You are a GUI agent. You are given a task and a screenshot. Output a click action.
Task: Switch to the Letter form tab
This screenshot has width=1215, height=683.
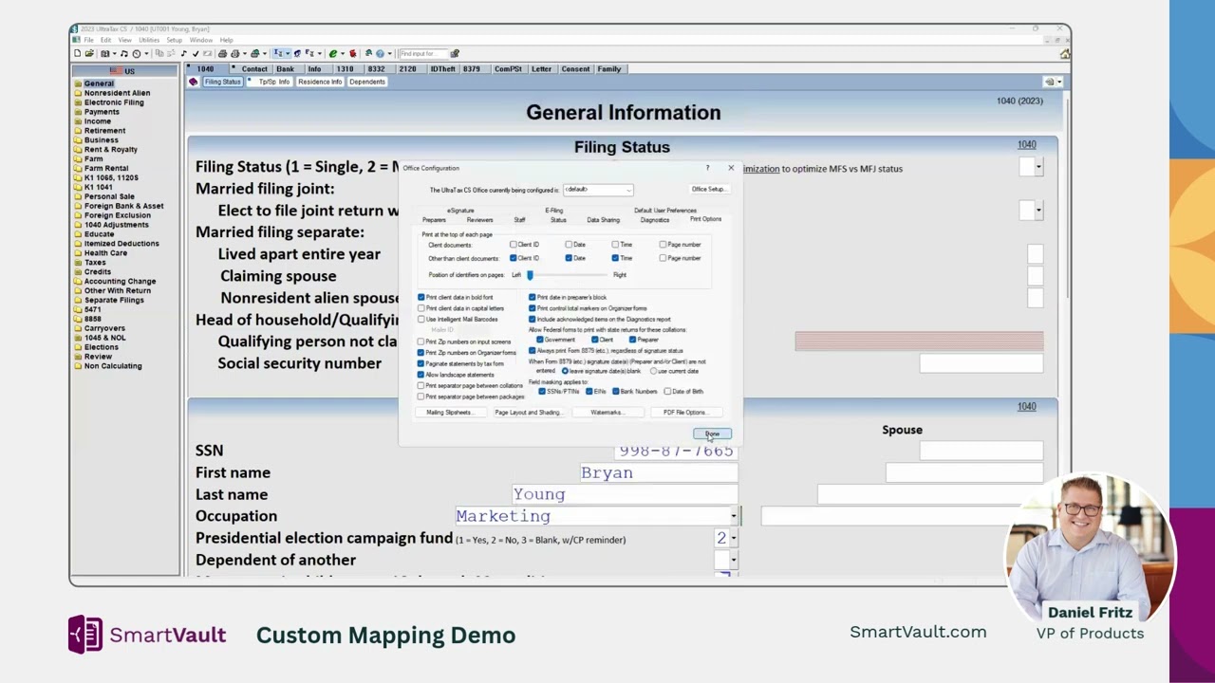541,69
